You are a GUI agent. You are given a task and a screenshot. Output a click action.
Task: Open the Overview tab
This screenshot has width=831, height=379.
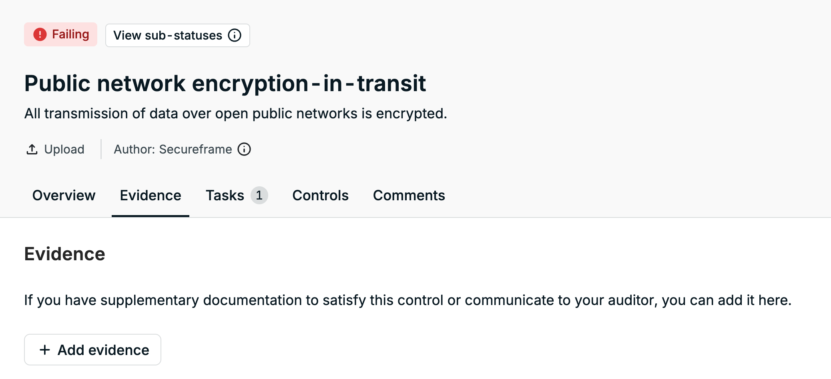[x=64, y=195]
